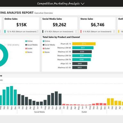The height and width of the screenshot is (123, 123).
Task: Click the yellow Feb column in Stores group
Action: click(112, 102)
